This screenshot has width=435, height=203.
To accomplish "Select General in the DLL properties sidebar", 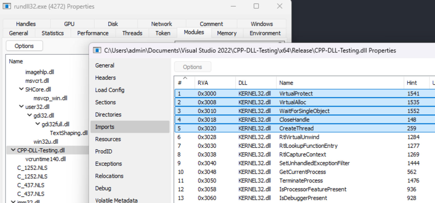I will (130, 65).
